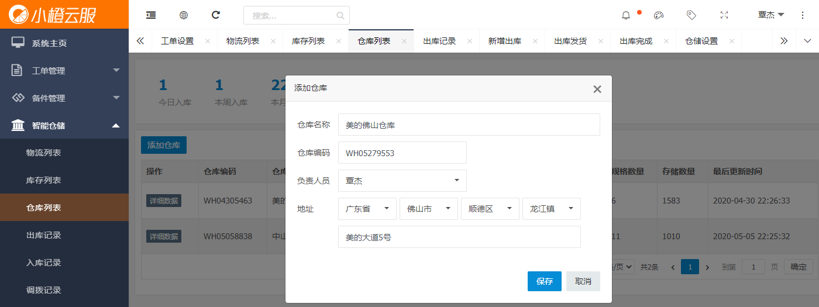Screen dimensions: 819x307
Task: Switch to the 出库发货 tab
Action: [x=570, y=42]
